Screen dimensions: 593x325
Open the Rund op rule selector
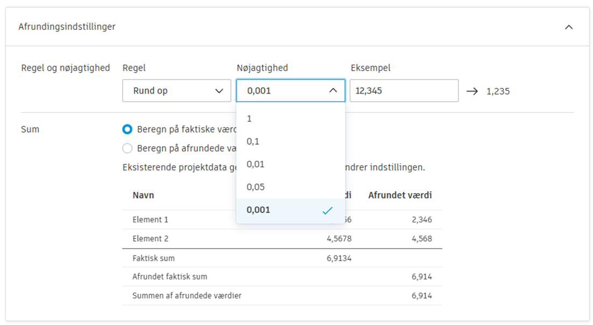pyautogui.click(x=177, y=90)
